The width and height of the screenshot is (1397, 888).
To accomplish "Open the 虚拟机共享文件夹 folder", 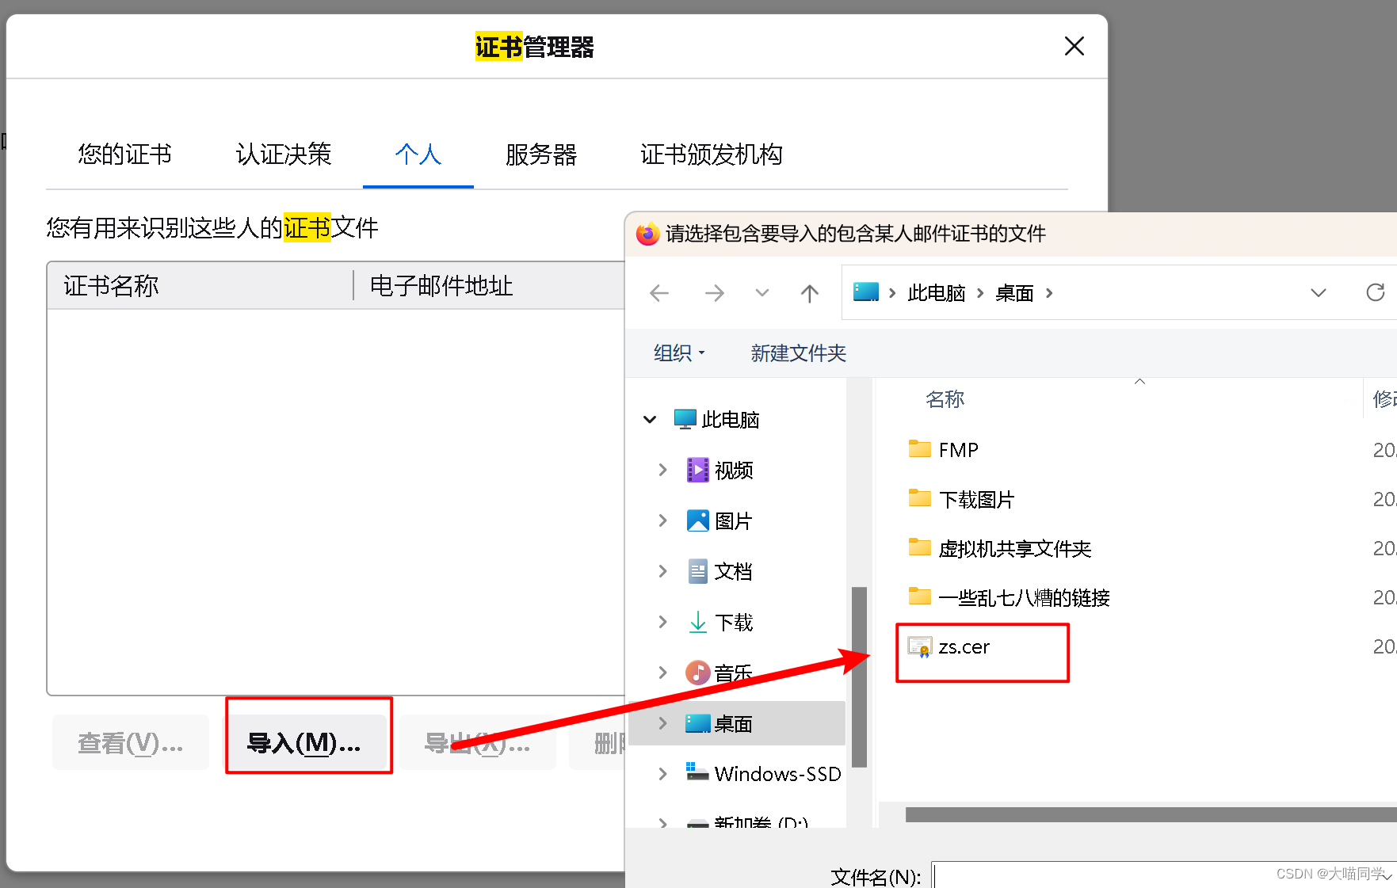I will (x=1014, y=547).
